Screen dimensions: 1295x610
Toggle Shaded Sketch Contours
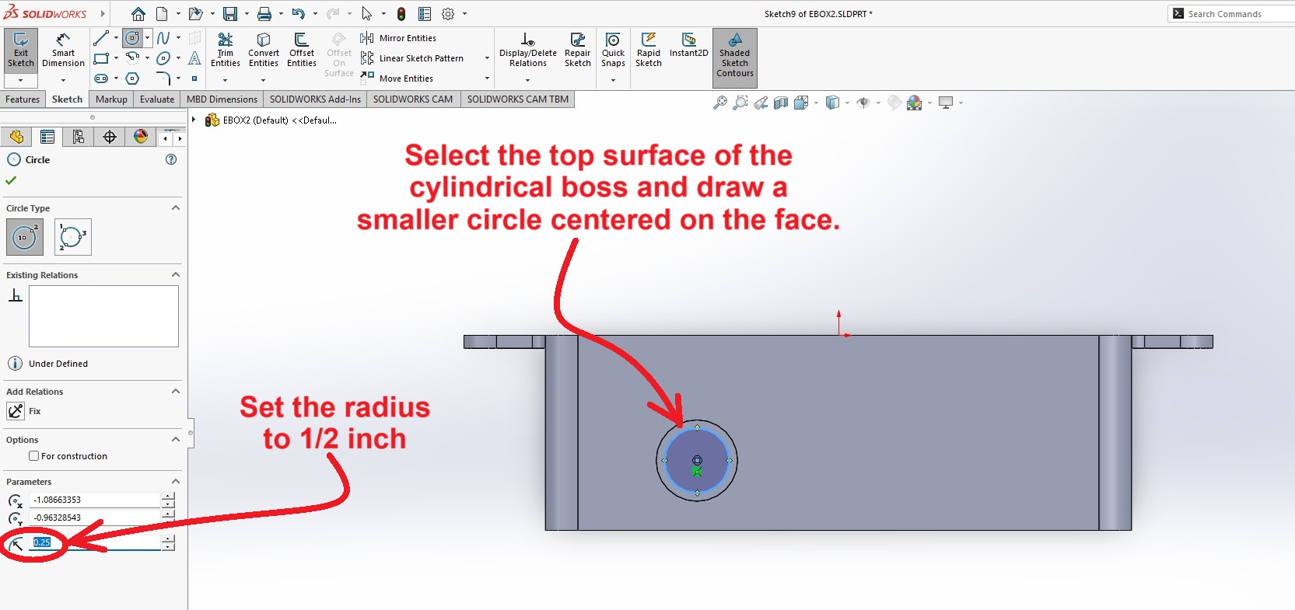734,54
